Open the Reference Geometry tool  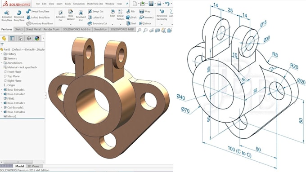tap(162, 15)
